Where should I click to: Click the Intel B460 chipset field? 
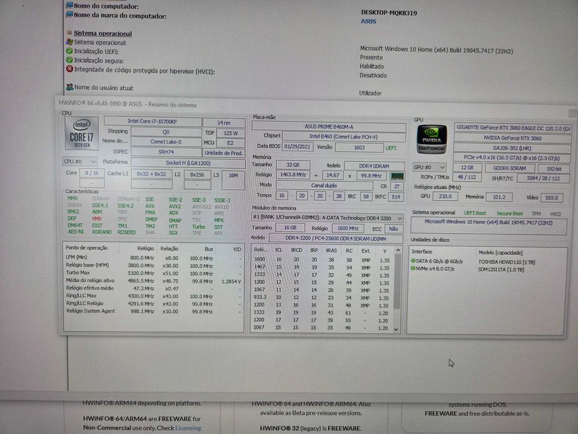click(x=344, y=136)
